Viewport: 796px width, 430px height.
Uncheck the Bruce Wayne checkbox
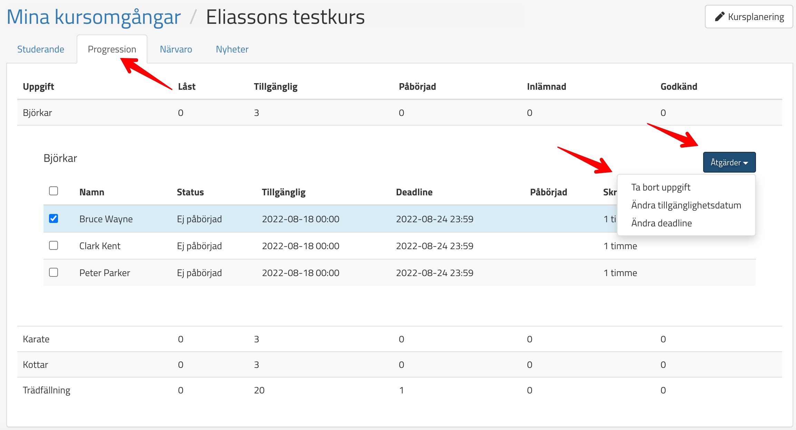(54, 218)
